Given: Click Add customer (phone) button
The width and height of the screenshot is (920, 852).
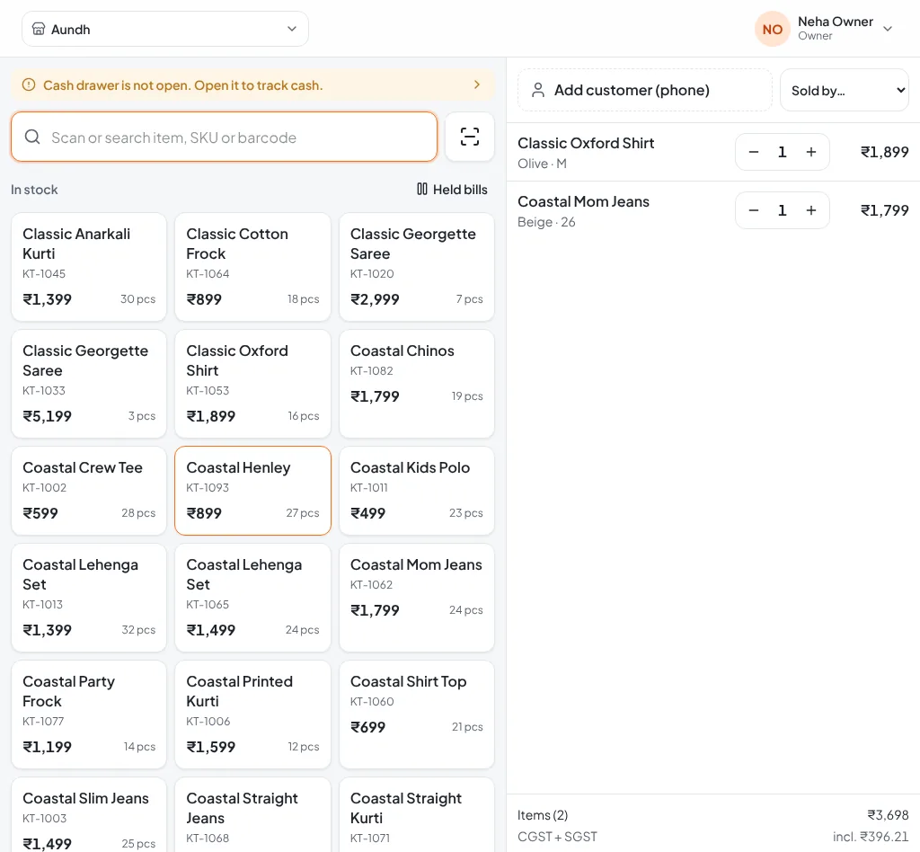Looking at the screenshot, I should [644, 90].
